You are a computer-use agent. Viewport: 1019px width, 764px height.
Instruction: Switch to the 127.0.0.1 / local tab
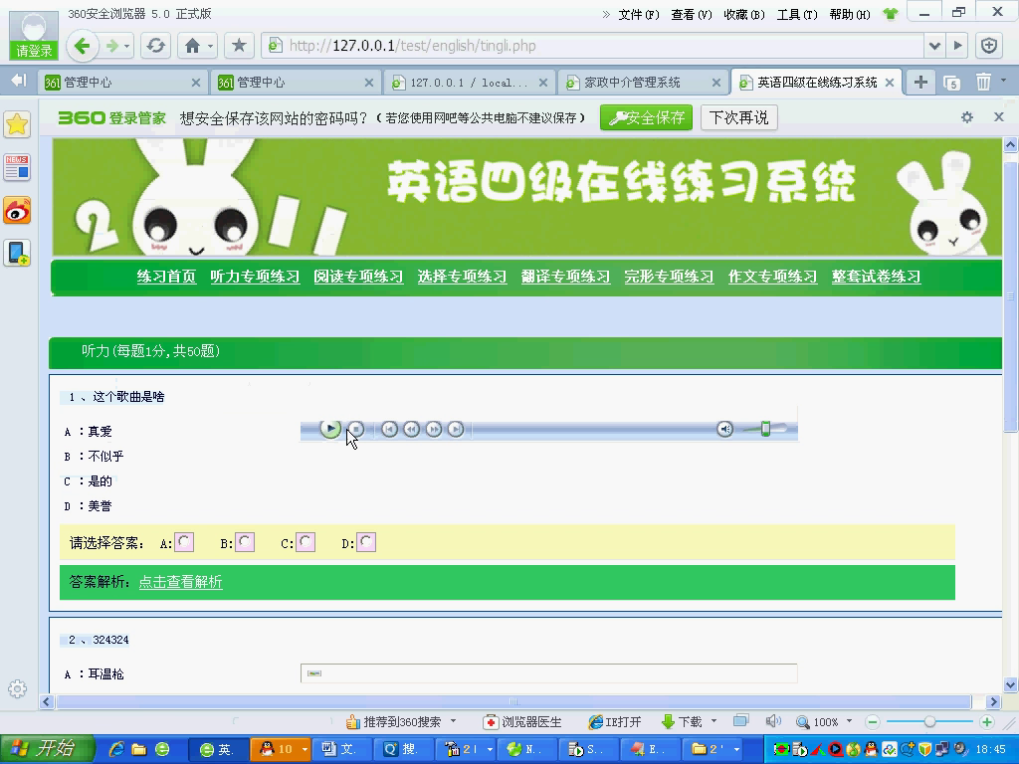(x=469, y=82)
